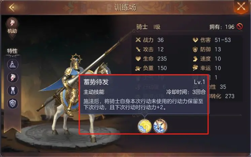Click the 生命 heart icon

click(x=138, y=59)
